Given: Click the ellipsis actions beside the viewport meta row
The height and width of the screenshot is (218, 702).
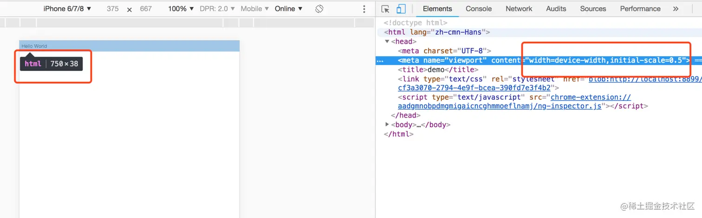Looking at the screenshot, I should [380, 60].
